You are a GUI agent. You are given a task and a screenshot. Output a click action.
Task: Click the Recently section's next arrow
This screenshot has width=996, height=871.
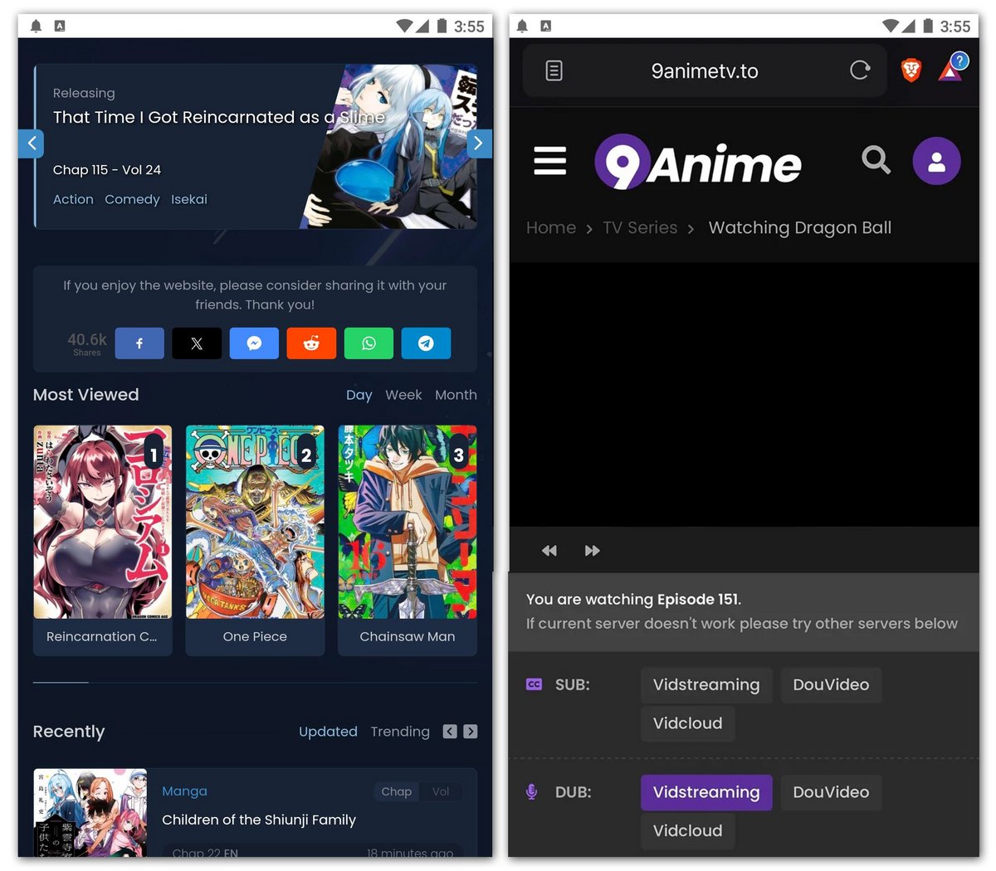point(470,731)
